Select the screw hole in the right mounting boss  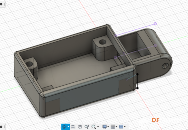[103, 42]
